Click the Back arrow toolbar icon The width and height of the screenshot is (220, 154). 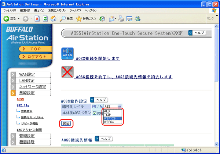tap(6, 19)
